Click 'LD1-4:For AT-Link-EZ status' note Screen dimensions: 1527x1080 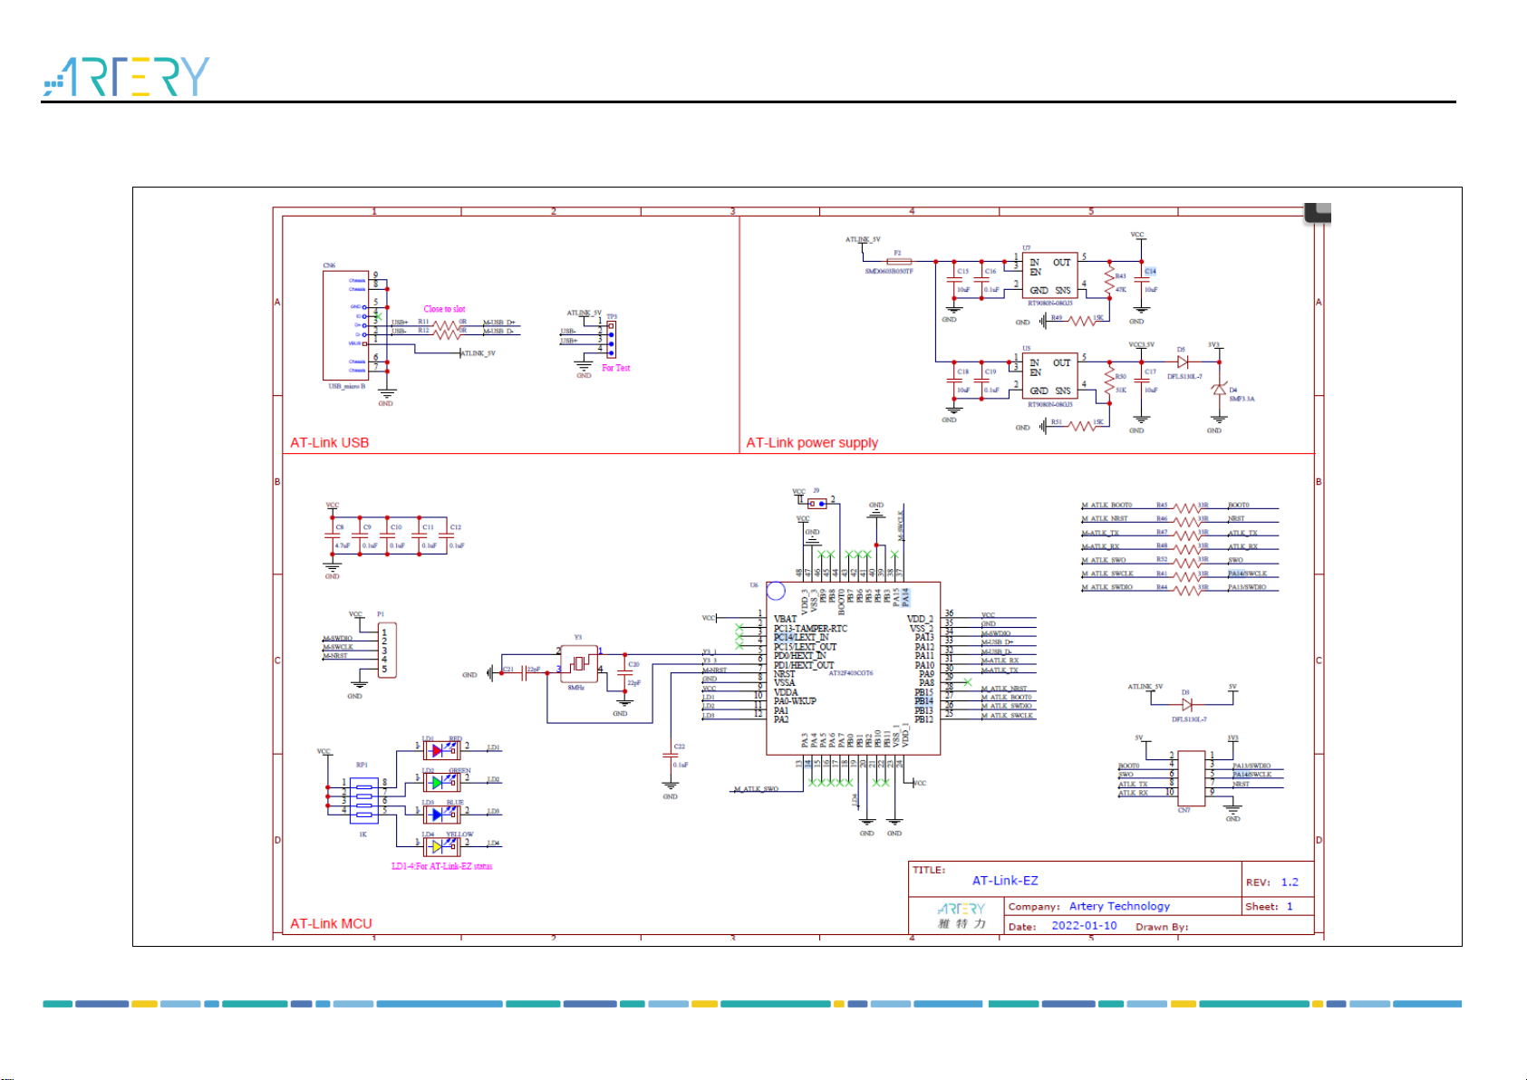(x=442, y=866)
